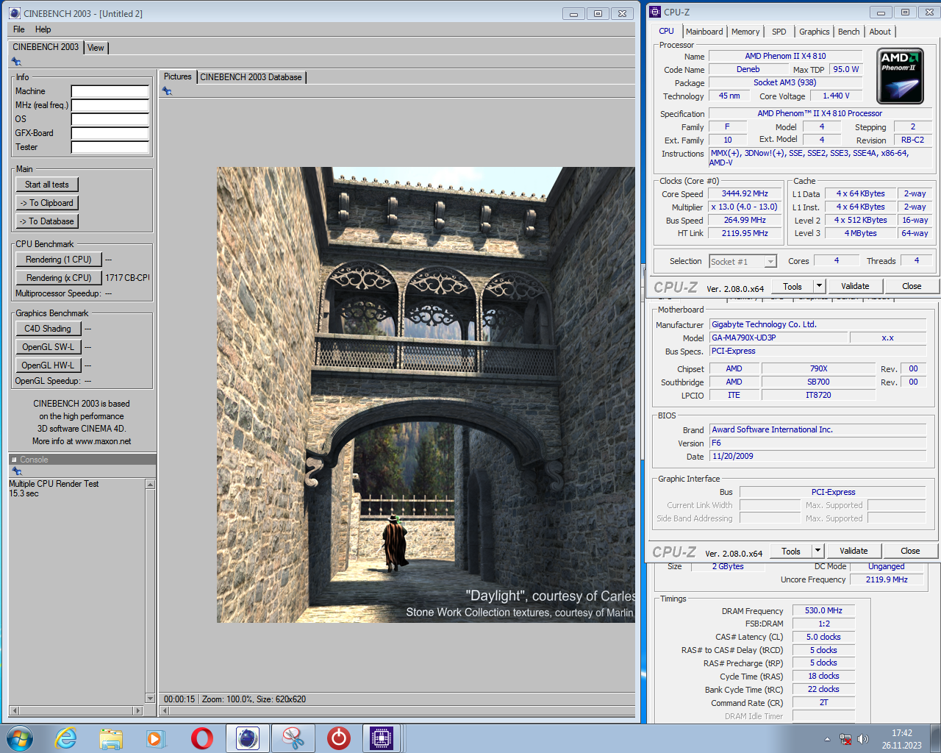The width and height of the screenshot is (941, 753).
Task: Click Start all tests button
Action: [x=47, y=185]
